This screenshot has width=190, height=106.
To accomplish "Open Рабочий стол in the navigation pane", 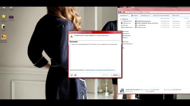I will 127,23.
